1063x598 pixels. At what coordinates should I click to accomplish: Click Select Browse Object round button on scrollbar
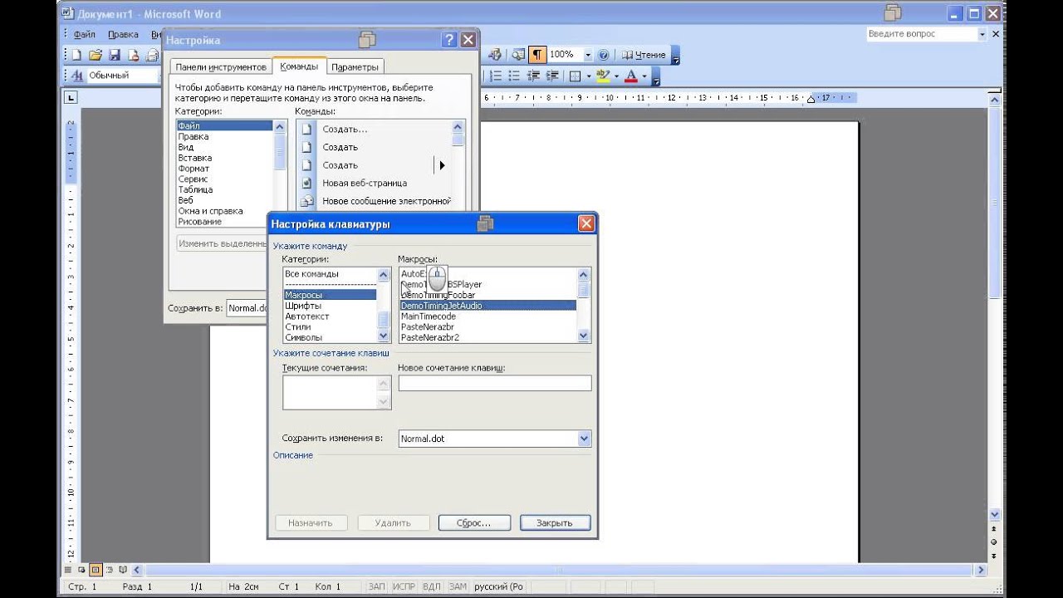[994, 541]
